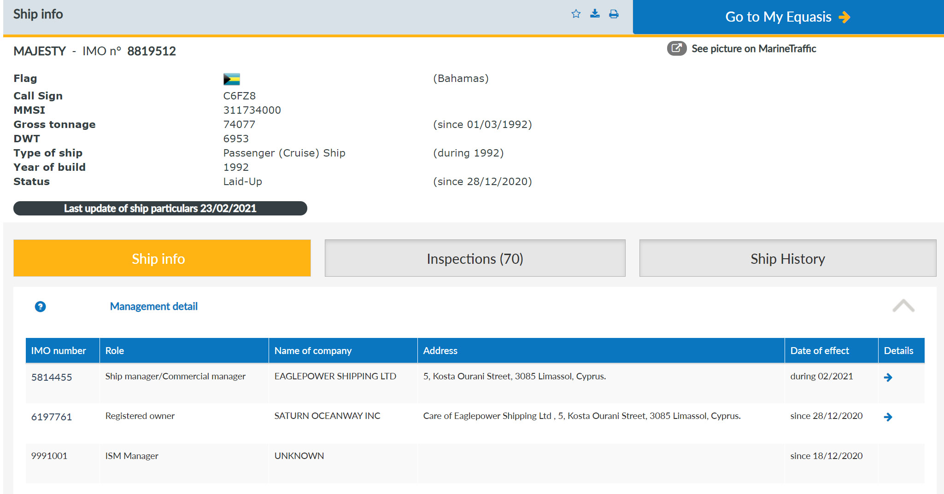This screenshot has height=494, width=944.
Task: Select IMO number 6197761 cell
Action: click(52, 417)
